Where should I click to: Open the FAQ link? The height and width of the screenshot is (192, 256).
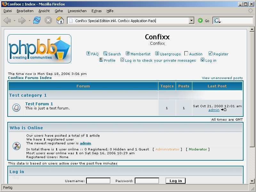pos(95,54)
